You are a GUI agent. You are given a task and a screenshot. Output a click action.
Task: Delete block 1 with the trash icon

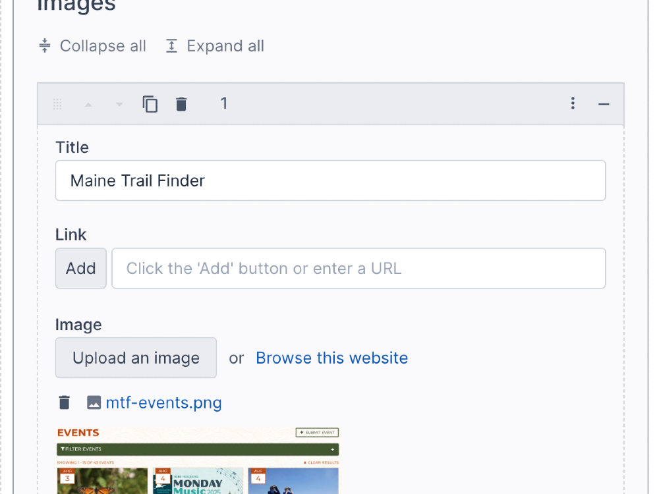pyautogui.click(x=181, y=103)
